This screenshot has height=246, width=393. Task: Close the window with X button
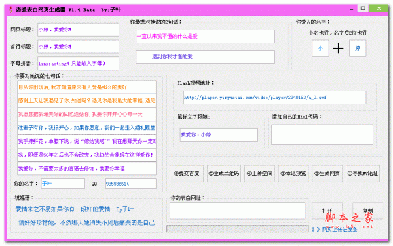(379, 9)
